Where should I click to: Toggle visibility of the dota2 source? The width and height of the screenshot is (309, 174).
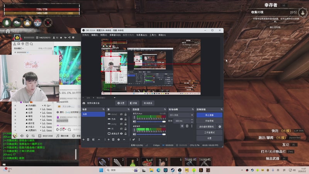click(121, 114)
